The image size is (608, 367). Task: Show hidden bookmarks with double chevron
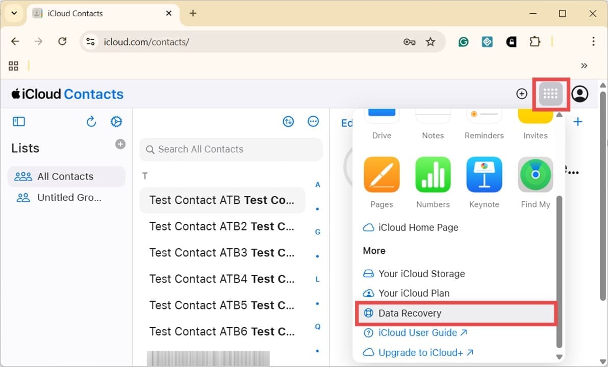tap(584, 66)
